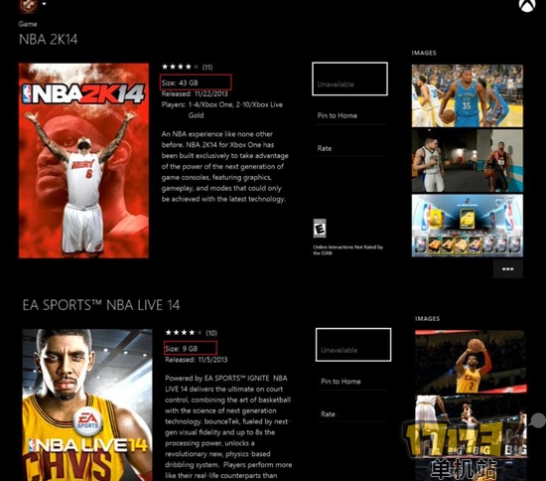Screen dimensions: 546x481
Task: Open the NBA LIVE 14 cover art
Action: 87,405
